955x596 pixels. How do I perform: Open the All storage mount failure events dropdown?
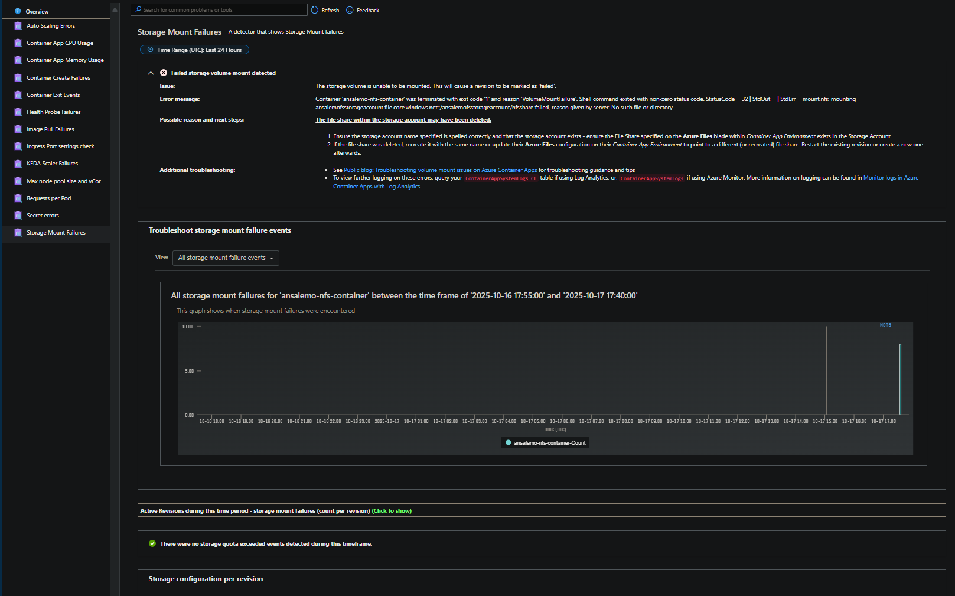(x=226, y=258)
